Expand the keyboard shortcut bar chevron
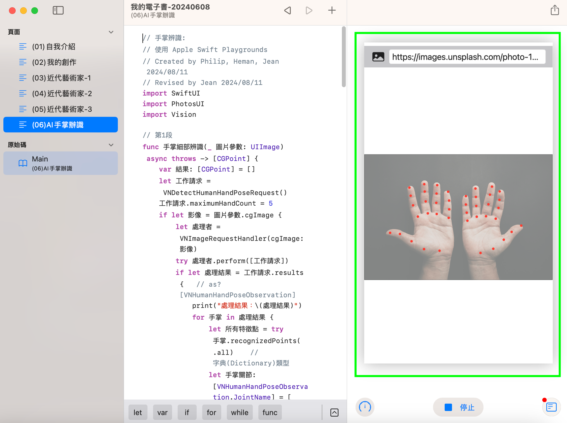The width and height of the screenshot is (567, 423). [x=334, y=412]
